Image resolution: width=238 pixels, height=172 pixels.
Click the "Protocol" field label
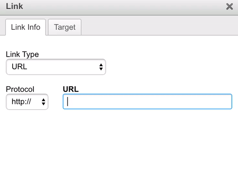coord(20,89)
